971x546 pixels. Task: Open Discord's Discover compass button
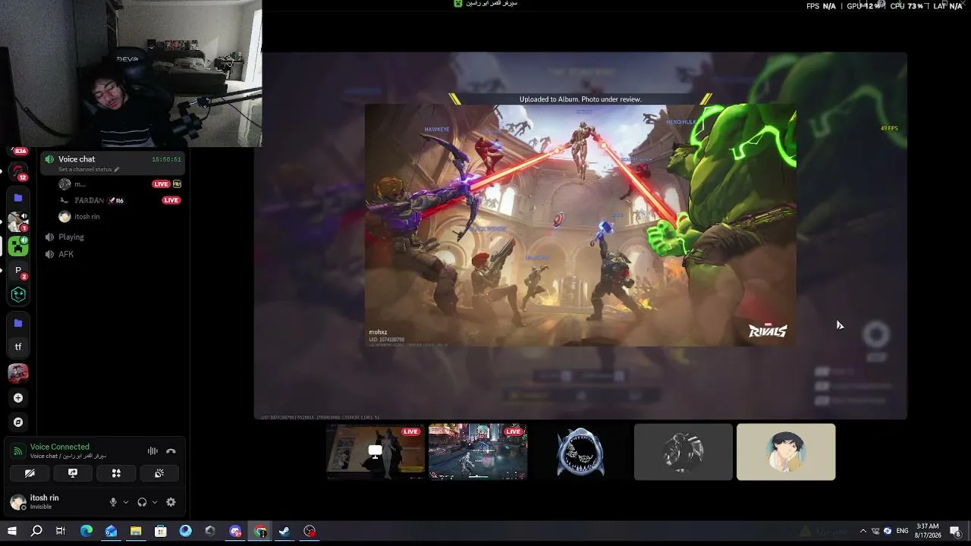(18, 422)
